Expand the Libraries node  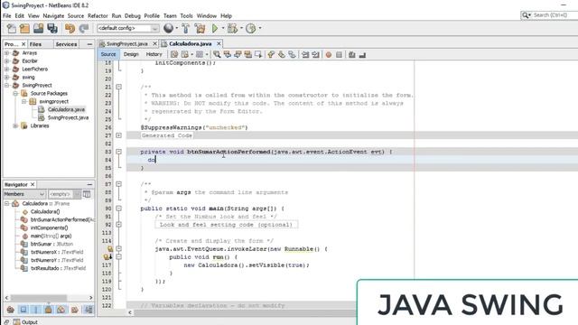coord(15,126)
